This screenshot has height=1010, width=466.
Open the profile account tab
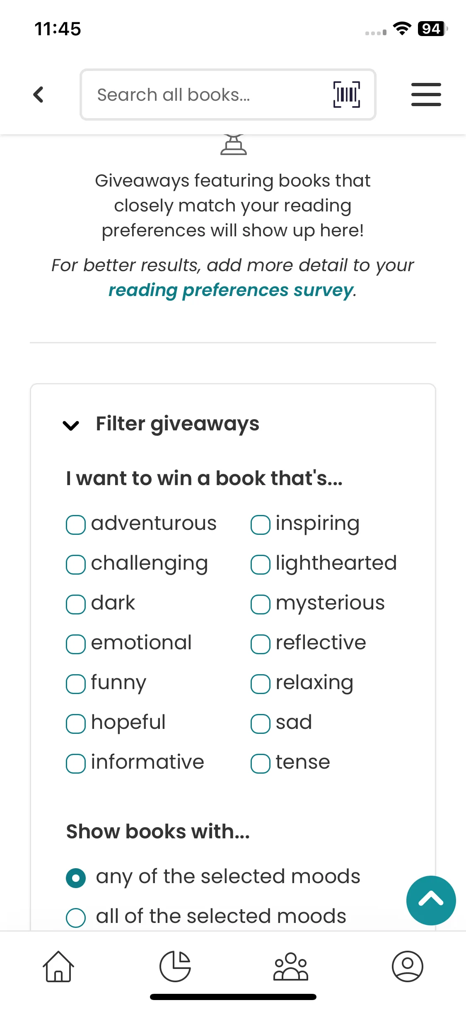pyautogui.click(x=407, y=966)
